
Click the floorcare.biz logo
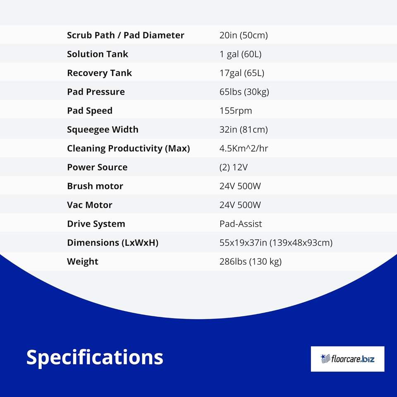(347, 359)
